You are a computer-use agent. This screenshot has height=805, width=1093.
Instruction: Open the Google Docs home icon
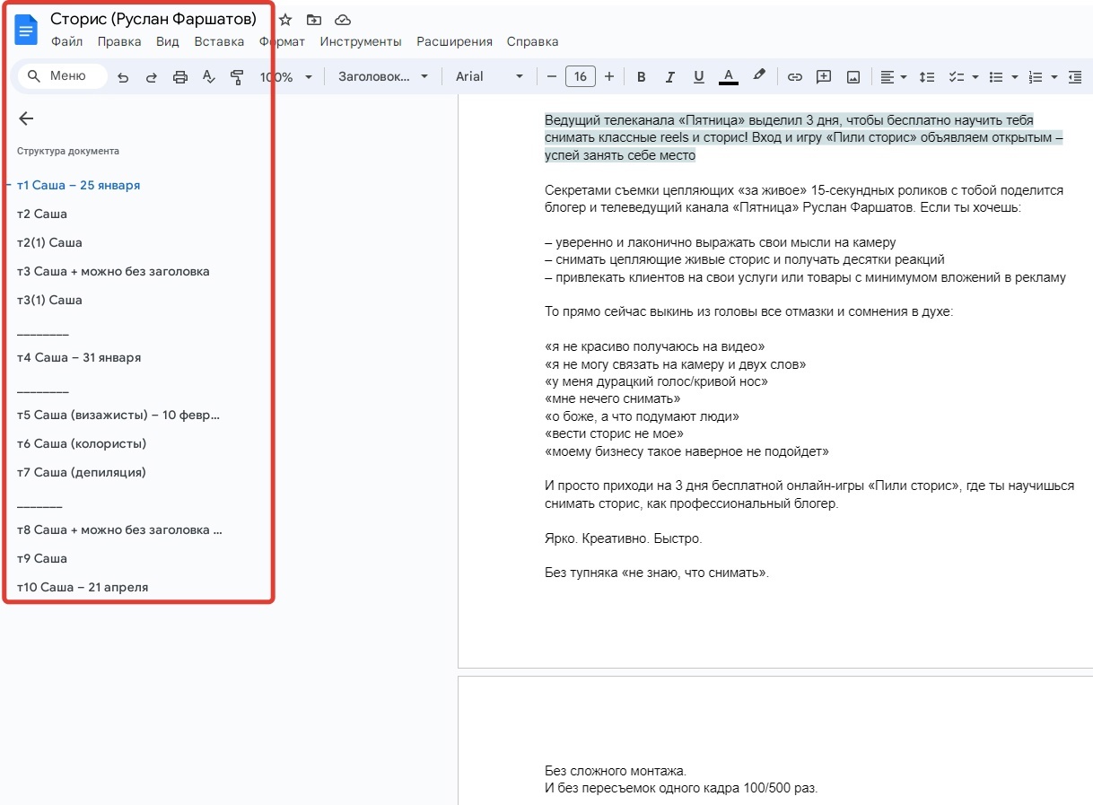coord(27,30)
